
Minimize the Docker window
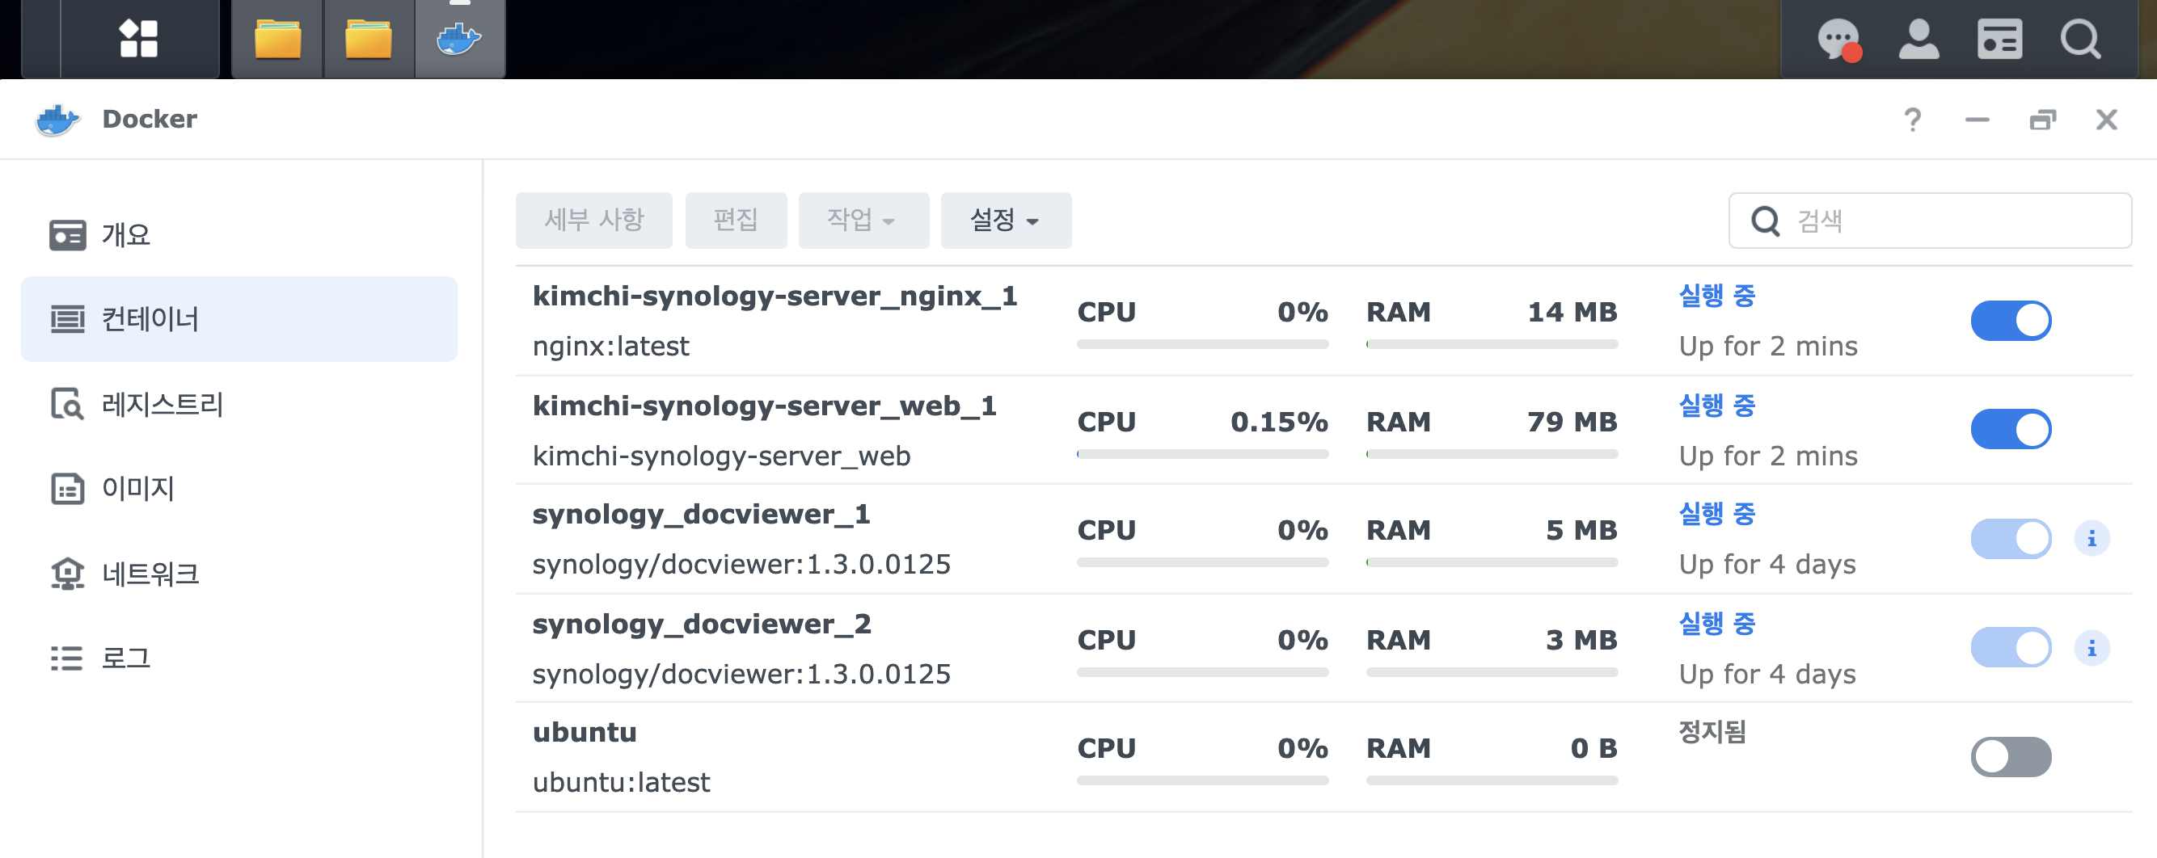[1977, 120]
